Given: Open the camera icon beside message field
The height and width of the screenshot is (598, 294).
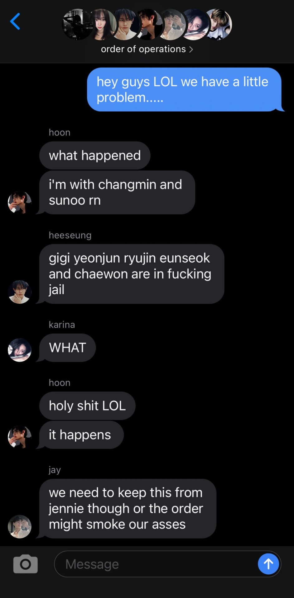Looking at the screenshot, I should coord(26,564).
